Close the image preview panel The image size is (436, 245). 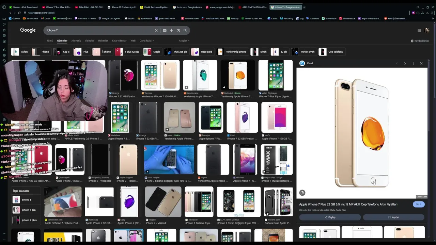tap(421, 63)
